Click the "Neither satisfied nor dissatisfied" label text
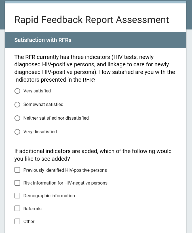This screenshot has height=233, width=192. click(56, 118)
